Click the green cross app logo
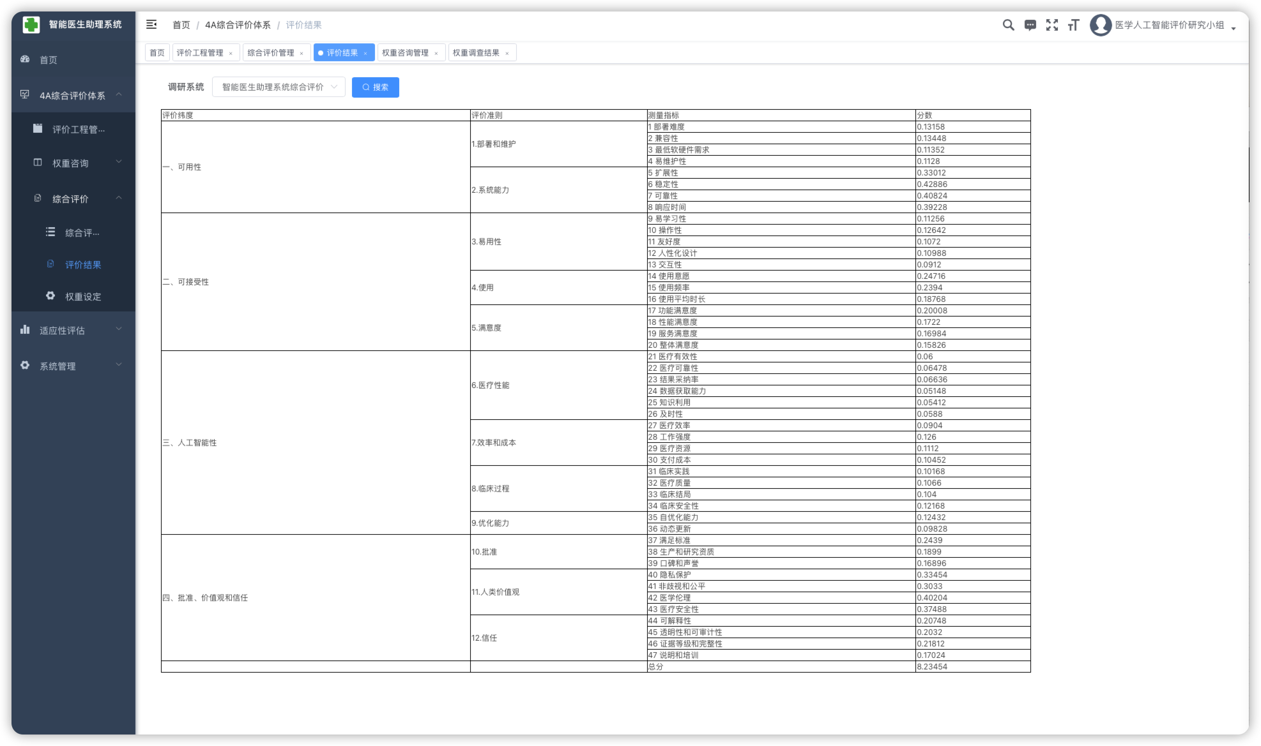Viewport: 1261px width, 746px height. (x=31, y=25)
